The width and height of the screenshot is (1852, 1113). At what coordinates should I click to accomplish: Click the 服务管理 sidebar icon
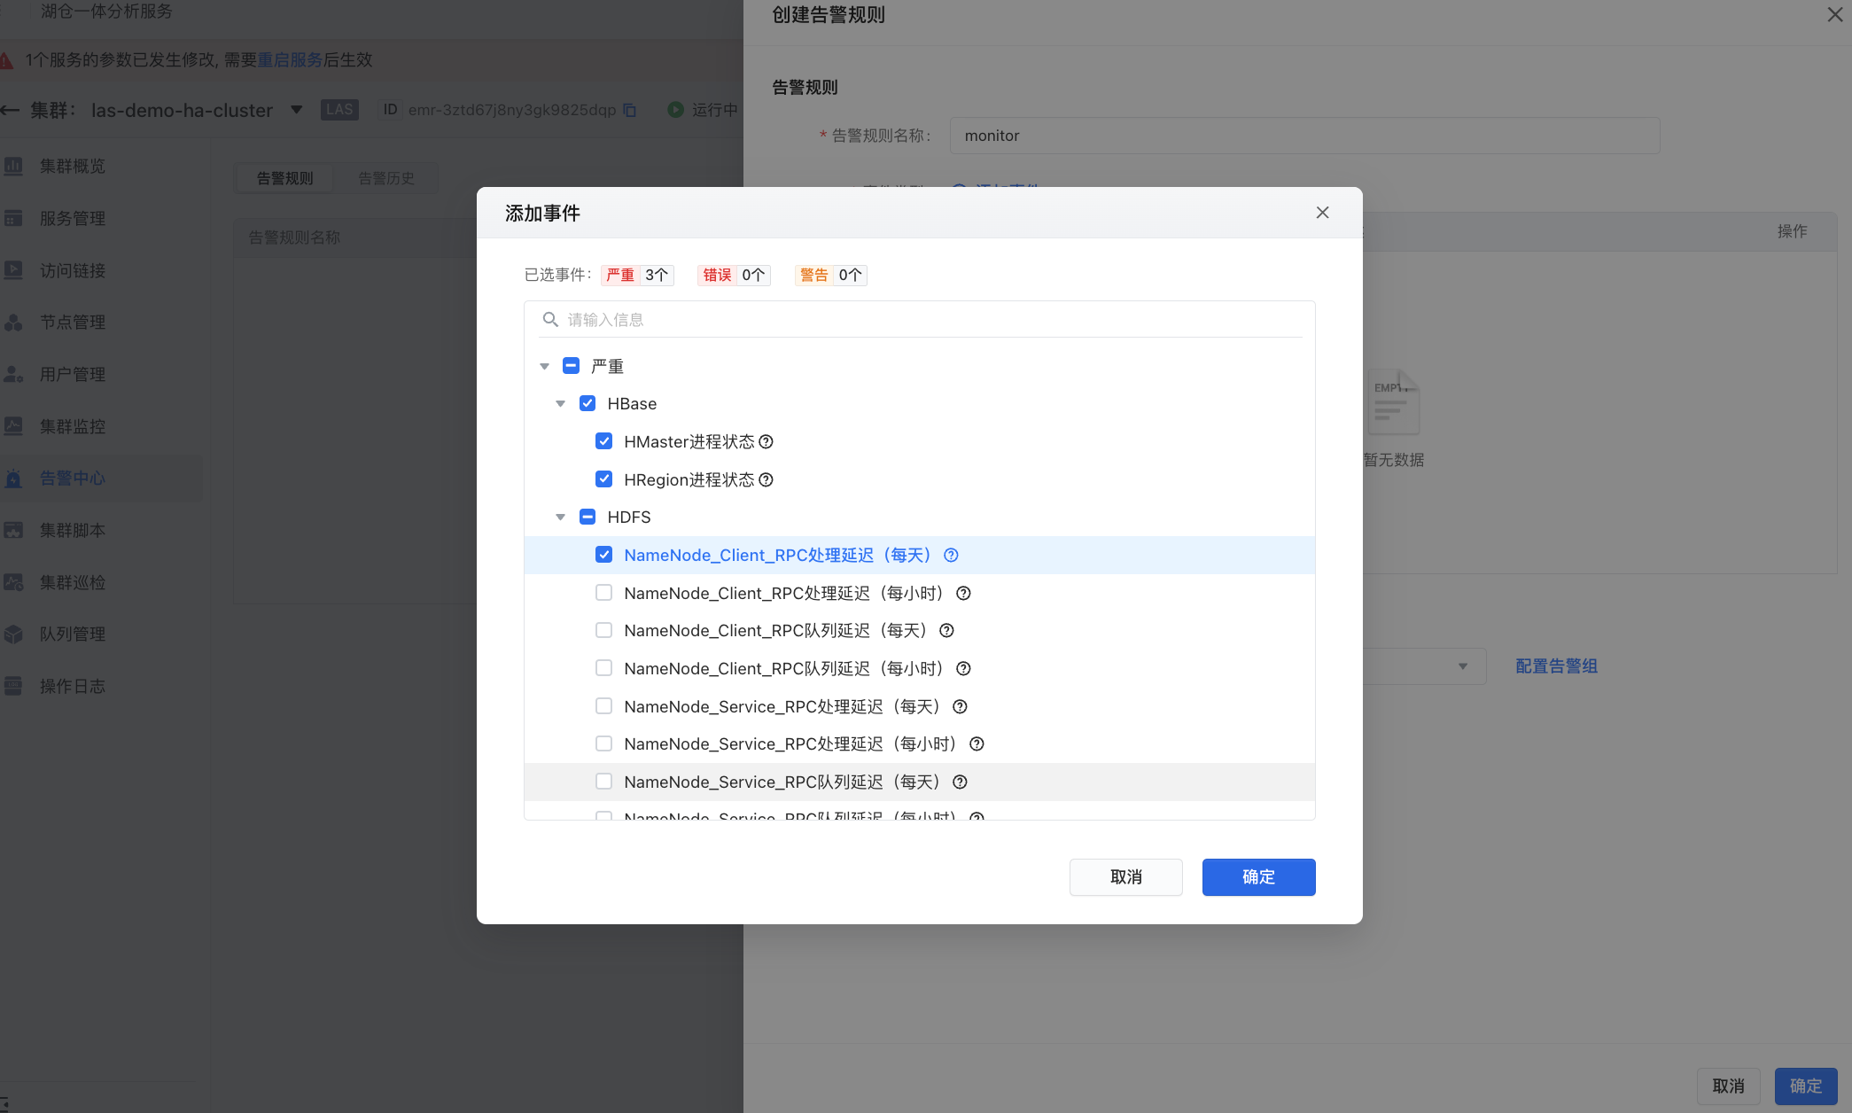(x=13, y=218)
